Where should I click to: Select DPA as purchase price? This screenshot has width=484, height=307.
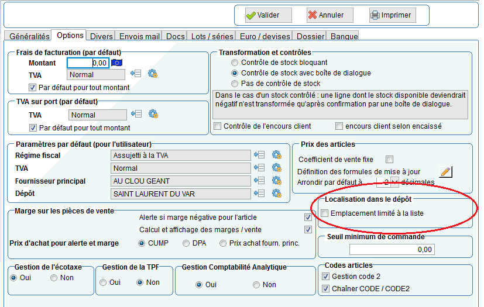click(x=186, y=243)
